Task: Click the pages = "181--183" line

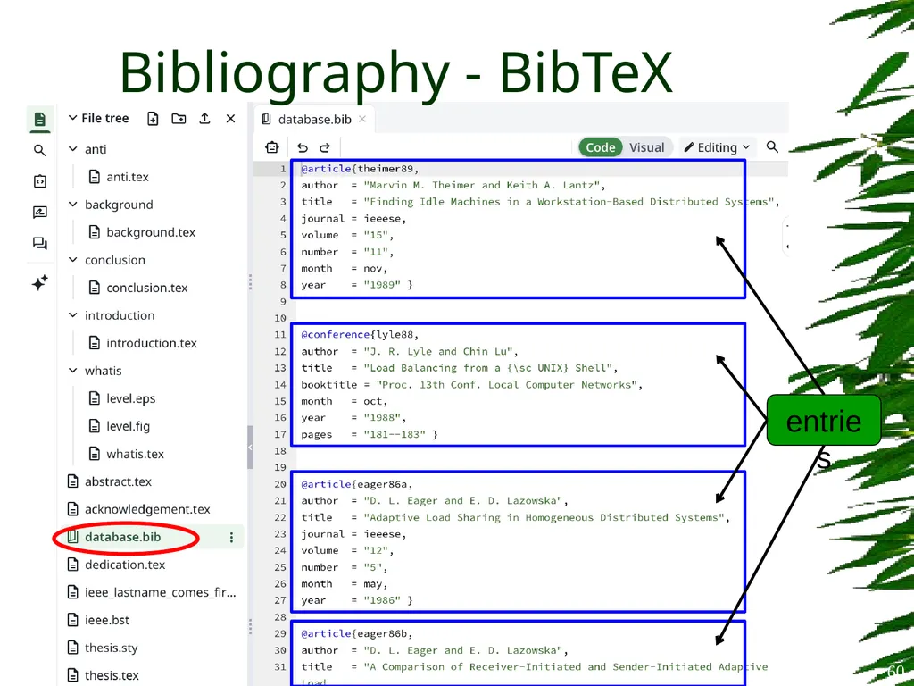Action: [x=369, y=435]
